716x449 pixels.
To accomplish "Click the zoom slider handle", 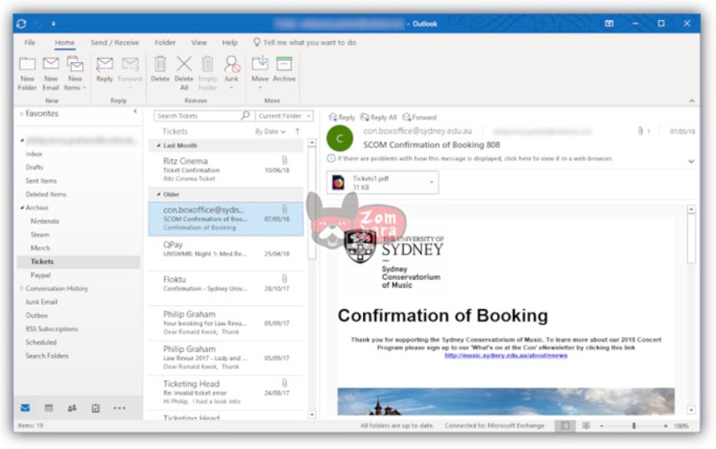I will tap(634, 426).
